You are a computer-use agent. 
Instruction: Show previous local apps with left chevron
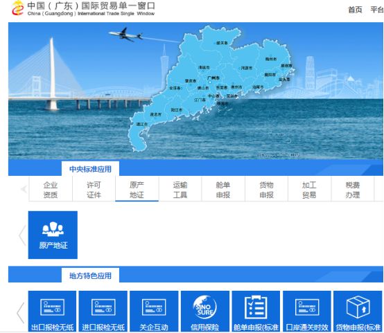point(21,313)
